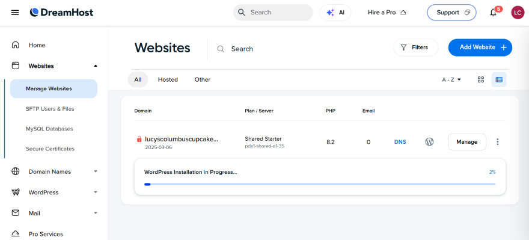
Task: Focus the Websites Search field
Action: pyautogui.click(x=242, y=49)
